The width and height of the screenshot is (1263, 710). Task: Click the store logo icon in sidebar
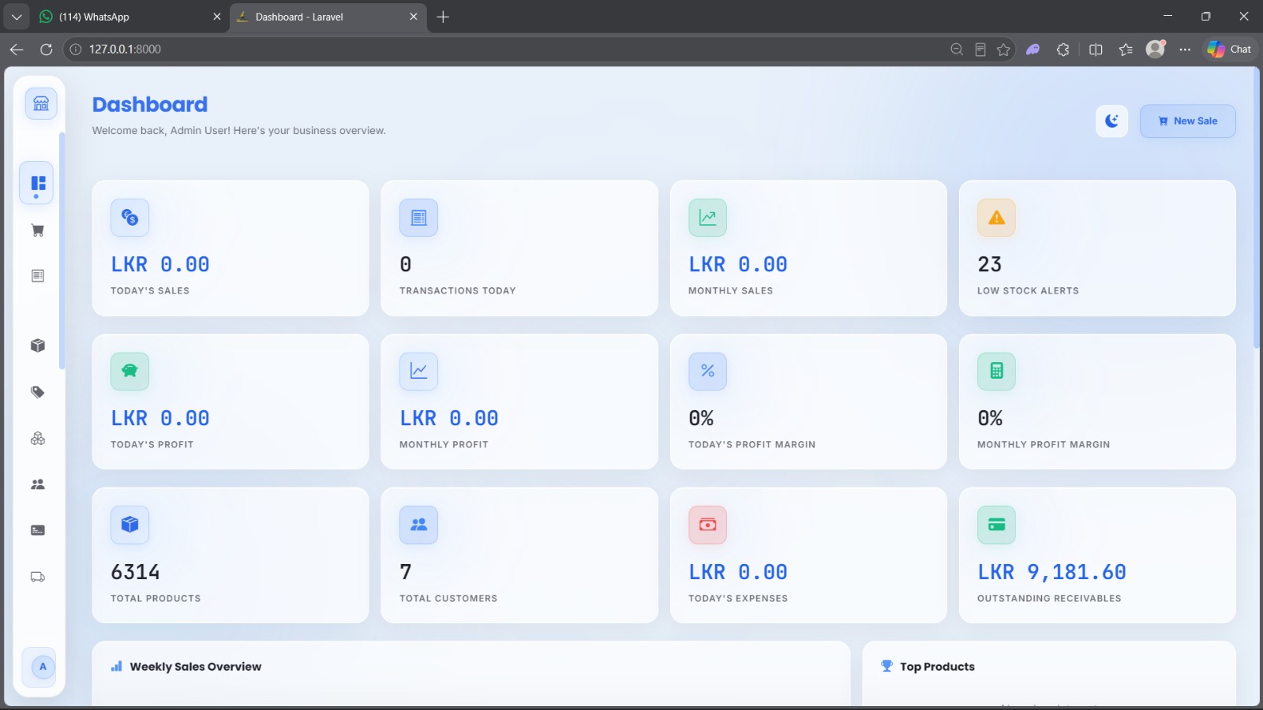(x=41, y=103)
